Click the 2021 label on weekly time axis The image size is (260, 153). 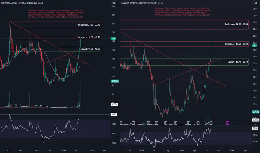click(8, 150)
